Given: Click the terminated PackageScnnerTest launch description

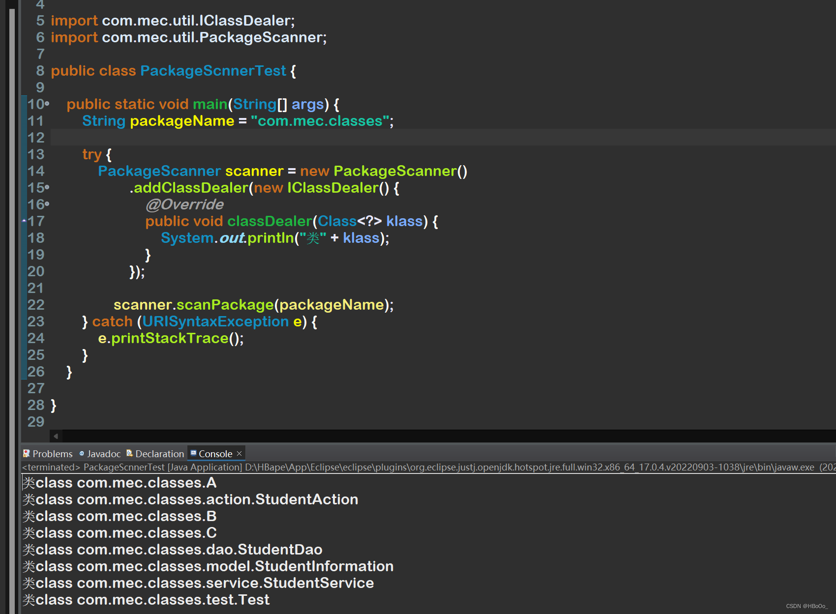Looking at the screenshot, I should [x=429, y=467].
